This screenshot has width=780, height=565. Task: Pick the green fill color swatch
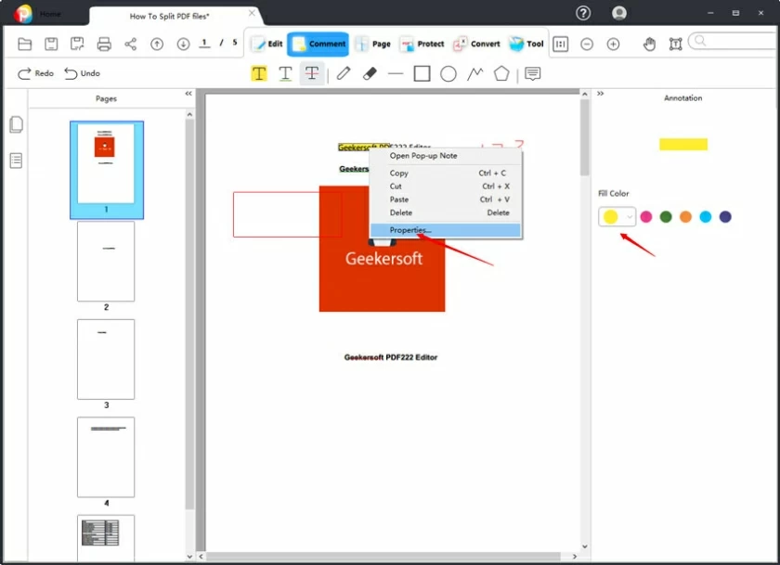(x=668, y=216)
